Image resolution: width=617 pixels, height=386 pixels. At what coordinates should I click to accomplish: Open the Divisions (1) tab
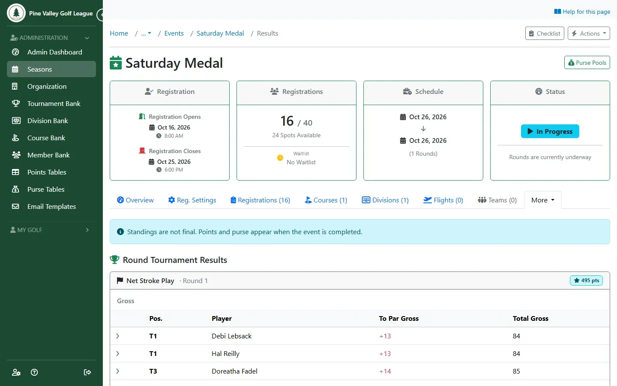385,200
